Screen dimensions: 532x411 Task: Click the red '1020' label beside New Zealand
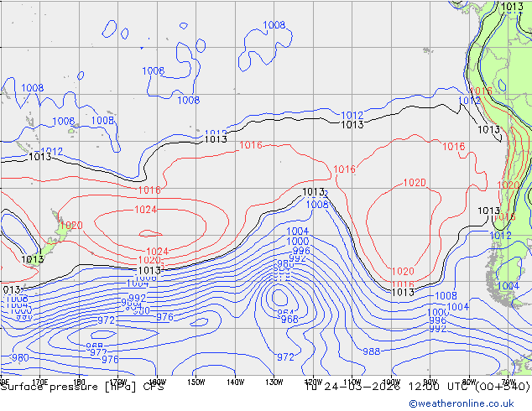(71, 225)
